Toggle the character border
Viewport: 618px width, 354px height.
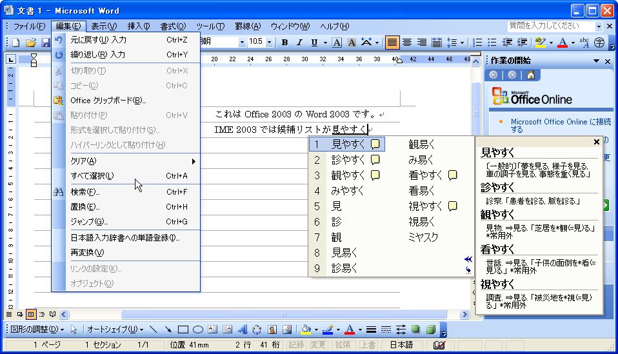tap(337, 42)
